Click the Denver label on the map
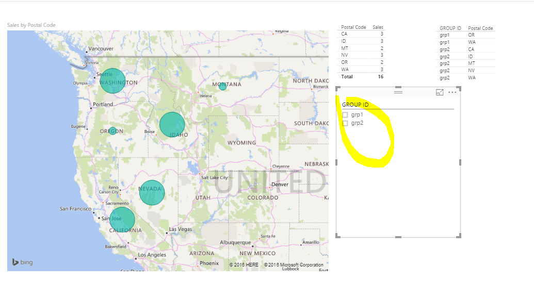 pos(280,185)
